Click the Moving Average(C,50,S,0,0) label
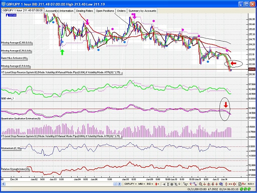Viewport: 257px width, 193px height. [x=16, y=51]
